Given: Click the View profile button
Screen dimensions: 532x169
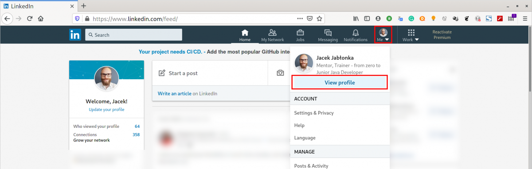Looking at the screenshot, I should pyautogui.click(x=340, y=83).
